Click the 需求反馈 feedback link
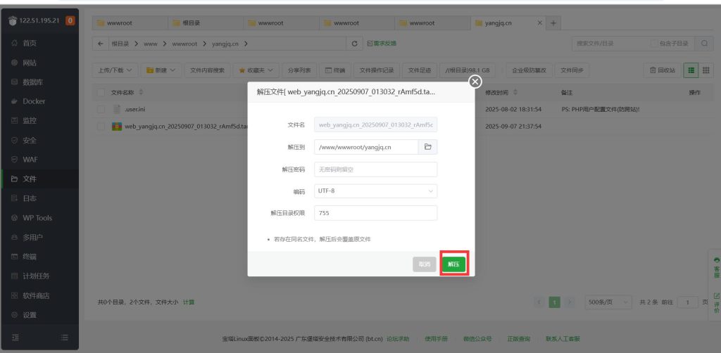The height and width of the screenshot is (353, 721). pos(381,43)
